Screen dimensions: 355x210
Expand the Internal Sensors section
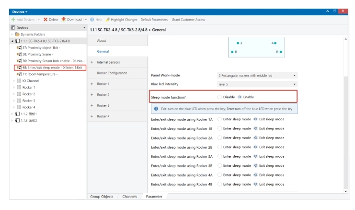[92, 62]
